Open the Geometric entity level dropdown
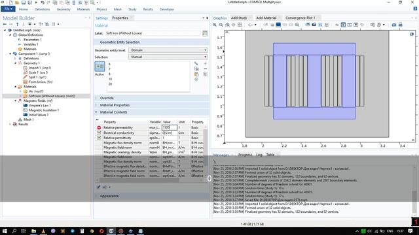419x235 pixels. tap(168, 50)
